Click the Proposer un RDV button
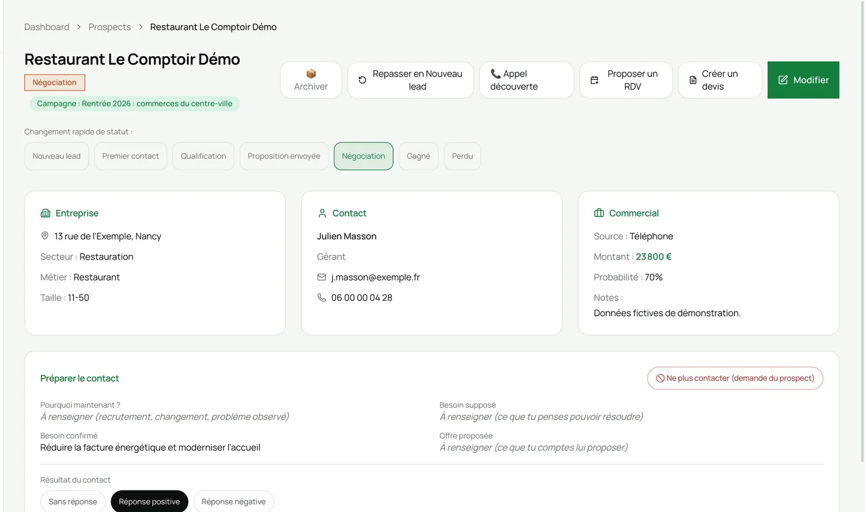The height and width of the screenshot is (512, 865). [625, 80]
